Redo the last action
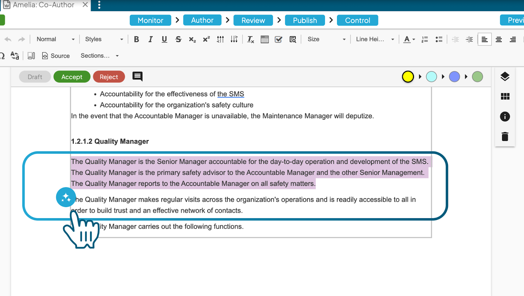 point(22,39)
